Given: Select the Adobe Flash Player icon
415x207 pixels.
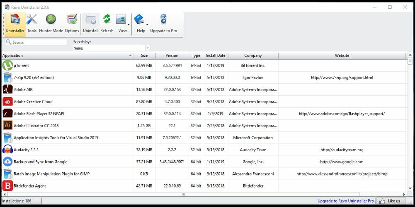Looking at the screenshot, I should (8, 114).
